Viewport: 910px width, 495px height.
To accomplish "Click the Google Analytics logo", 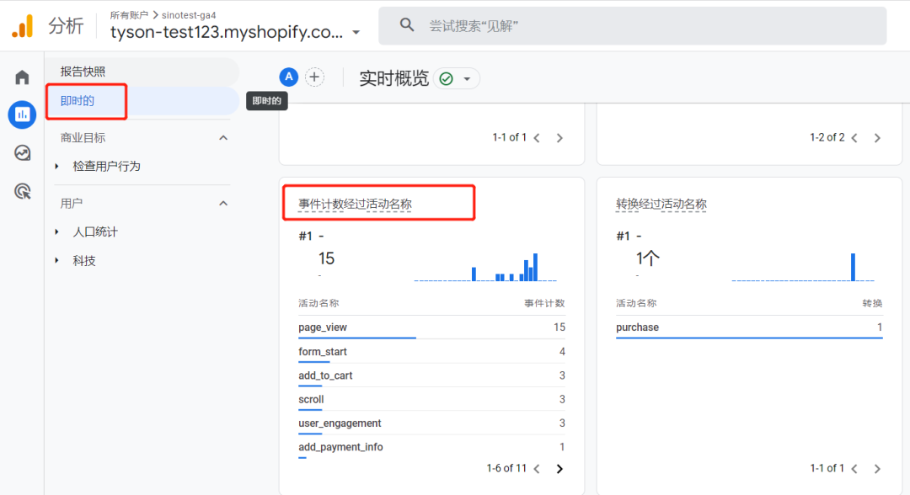I will click(22, 26).
